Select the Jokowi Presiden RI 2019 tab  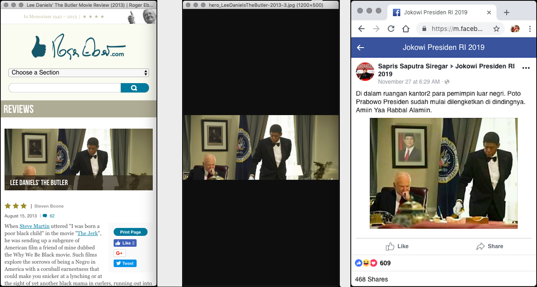pyautogui.click(x=435, y=12)
